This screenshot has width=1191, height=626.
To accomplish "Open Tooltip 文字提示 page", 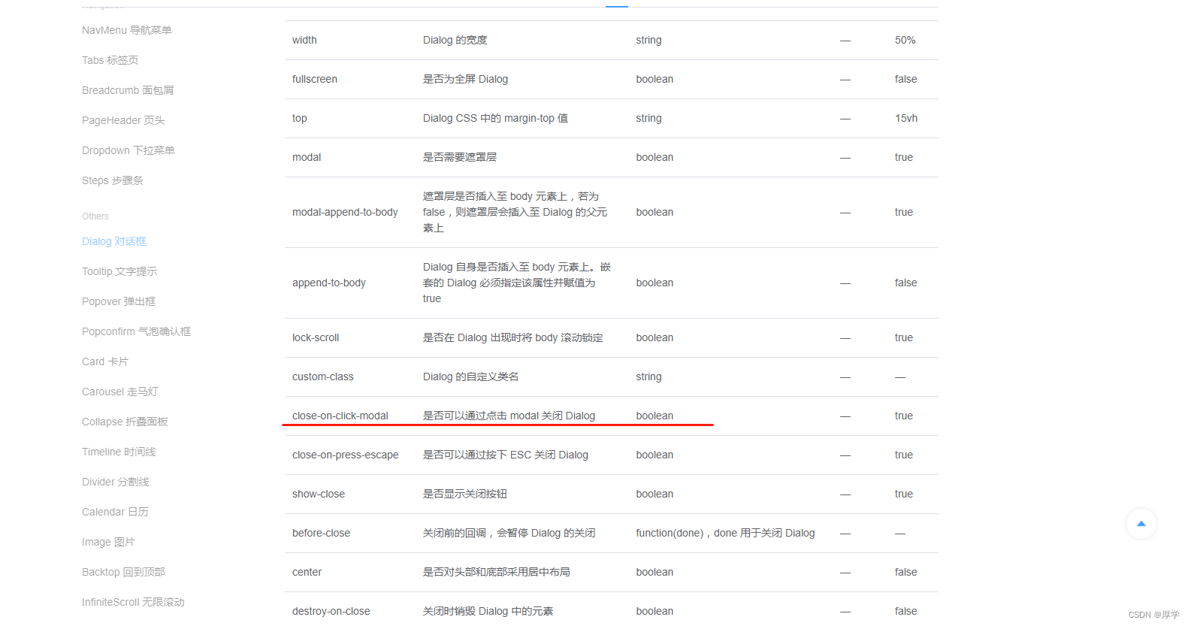I will click(119, 271).
